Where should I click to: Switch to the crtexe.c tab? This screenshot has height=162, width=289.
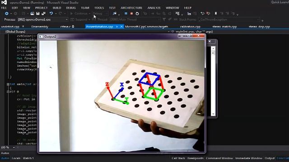click(65, 27)
